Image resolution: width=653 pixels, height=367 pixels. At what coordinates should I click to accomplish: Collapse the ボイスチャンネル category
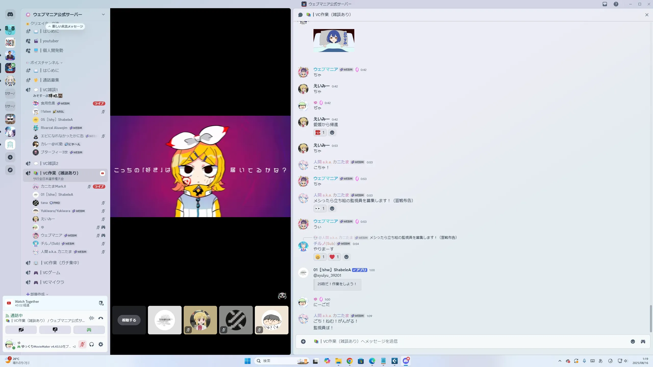coord(45,63)
